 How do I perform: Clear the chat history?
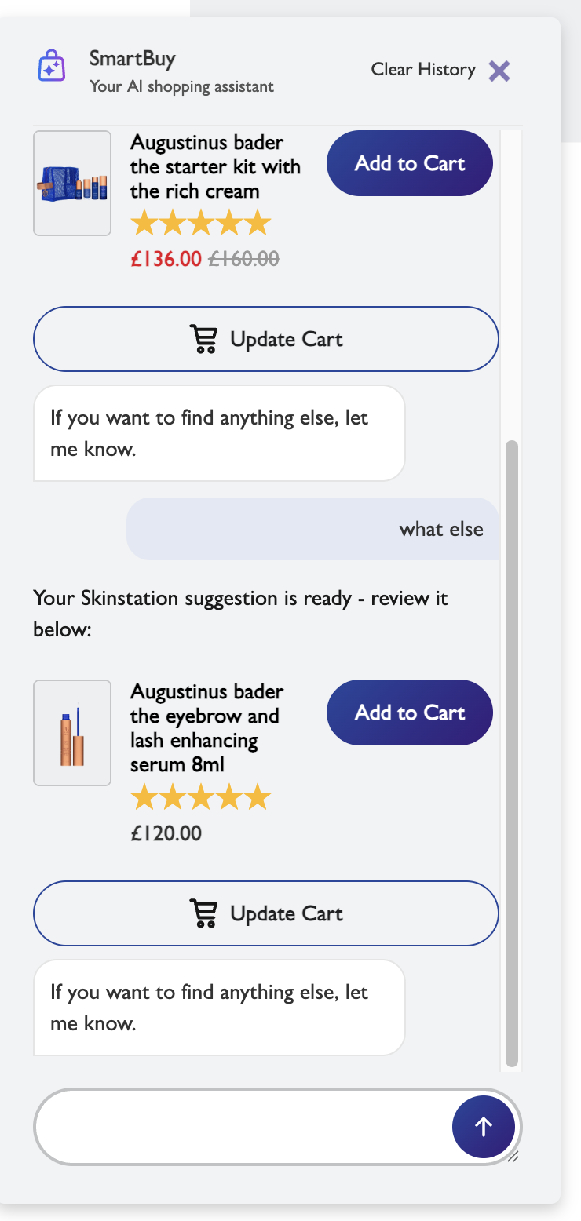[423, 70]
